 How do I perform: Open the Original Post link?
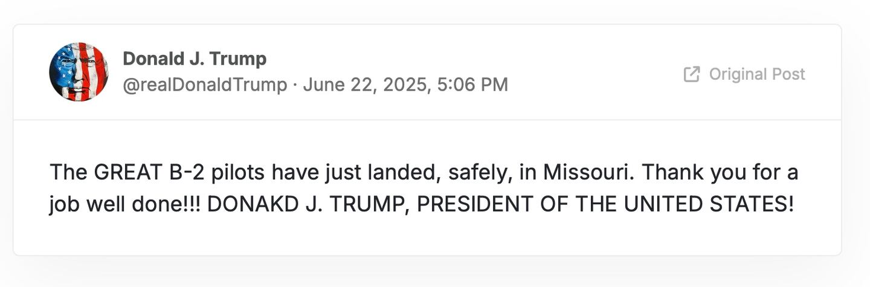[756, 74]
